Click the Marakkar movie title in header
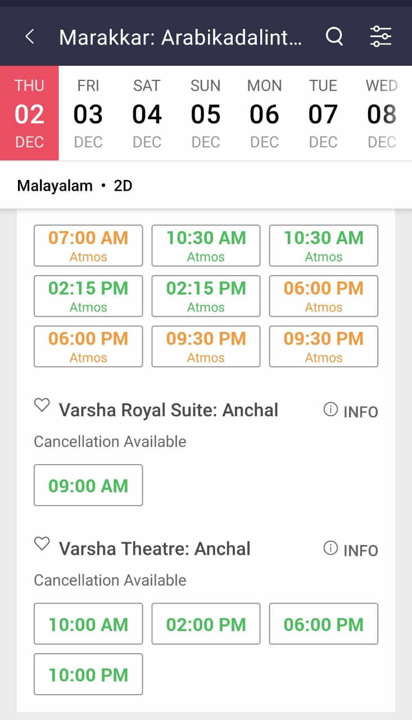 coord(180,37)
